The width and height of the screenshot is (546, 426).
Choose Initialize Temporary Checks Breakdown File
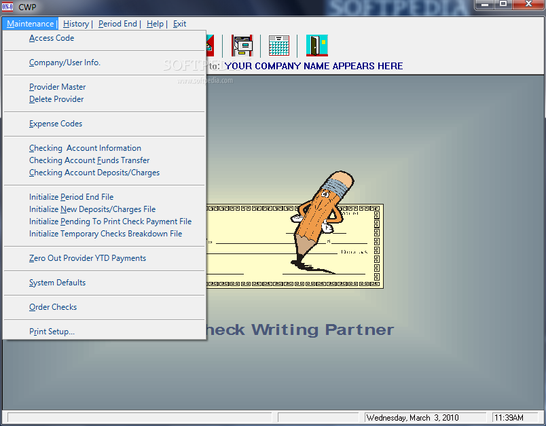point(105,234)
